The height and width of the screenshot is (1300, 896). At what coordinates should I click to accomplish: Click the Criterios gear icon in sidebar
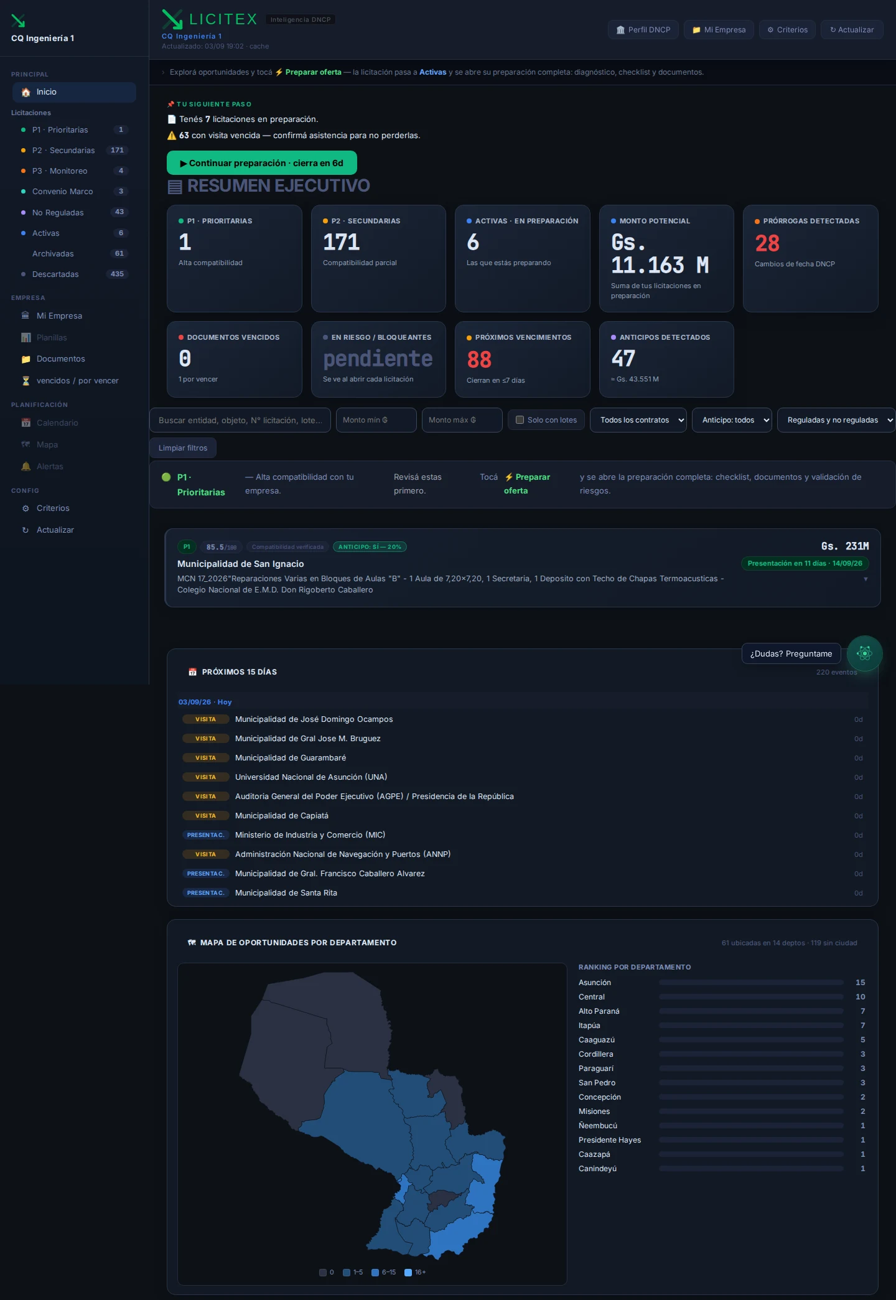pyautogui.click(x=26, y=508)
